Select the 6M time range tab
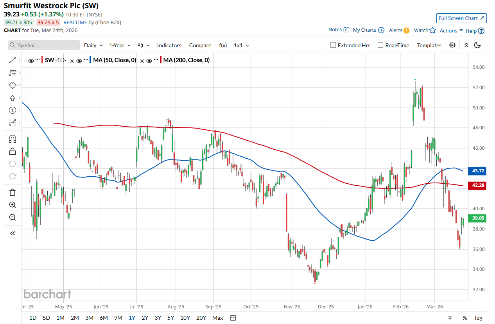Image resolution: width=495 pixels, height=324 pixels. tap(104, 318)
